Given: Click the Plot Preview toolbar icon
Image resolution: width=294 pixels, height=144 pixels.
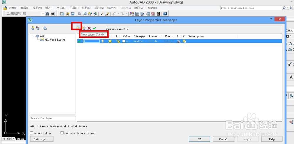Looking at the screenshot, I should pos(85,14).
